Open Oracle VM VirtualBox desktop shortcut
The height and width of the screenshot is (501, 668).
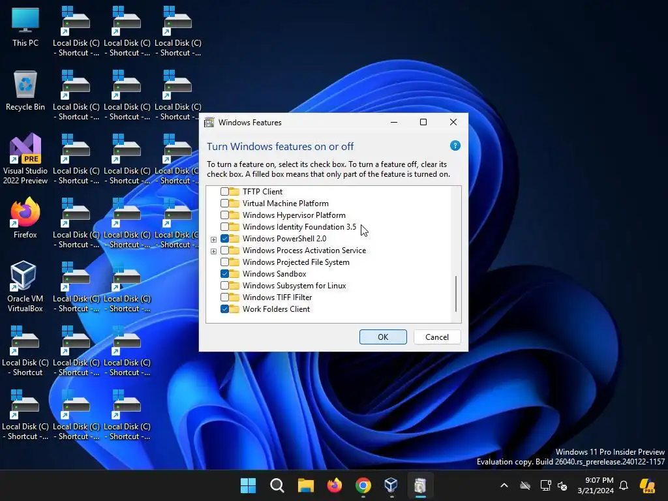point(25,287)
